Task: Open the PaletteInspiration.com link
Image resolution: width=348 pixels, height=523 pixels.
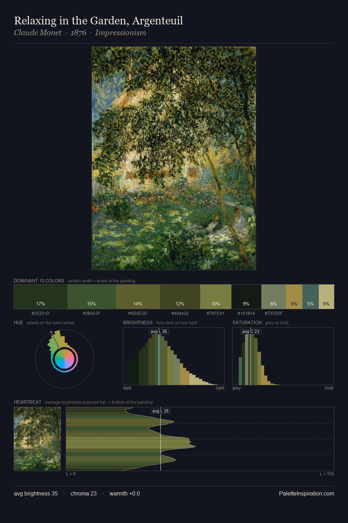Action: point(307,493)
